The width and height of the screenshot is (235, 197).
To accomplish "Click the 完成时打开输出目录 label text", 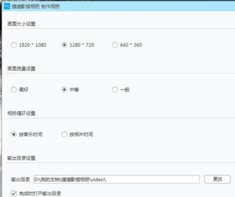I will [40, 194].
